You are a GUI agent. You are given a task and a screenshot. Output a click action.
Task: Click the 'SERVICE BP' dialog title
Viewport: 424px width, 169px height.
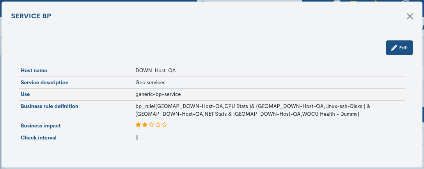pyautogui.click(x=31, y=16)
